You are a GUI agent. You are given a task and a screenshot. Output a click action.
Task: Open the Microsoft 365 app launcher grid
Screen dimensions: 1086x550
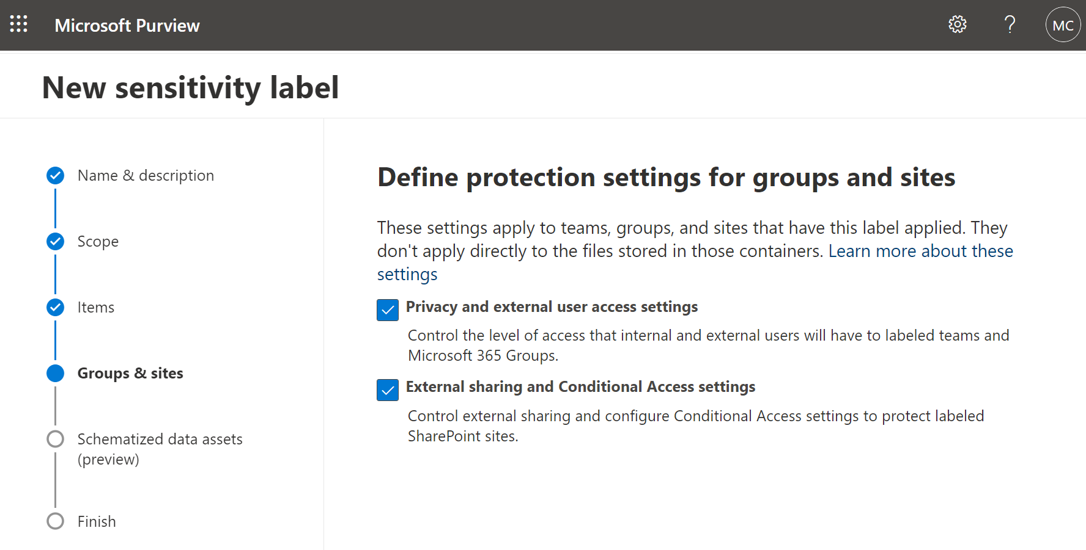point(18,24)
